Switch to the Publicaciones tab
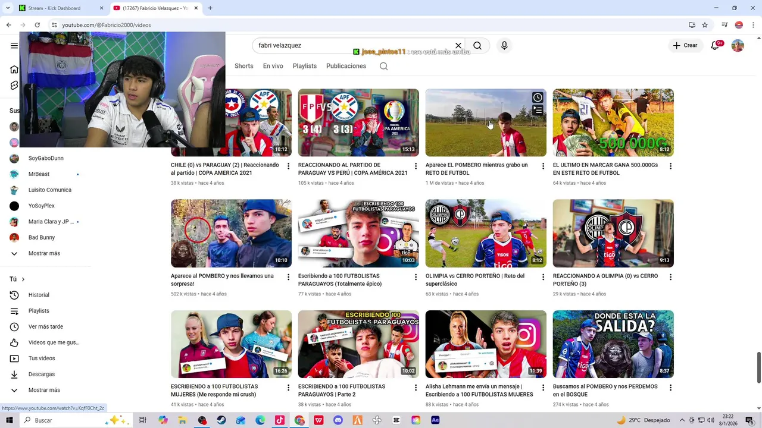762x428 pixels. [346, 66]
